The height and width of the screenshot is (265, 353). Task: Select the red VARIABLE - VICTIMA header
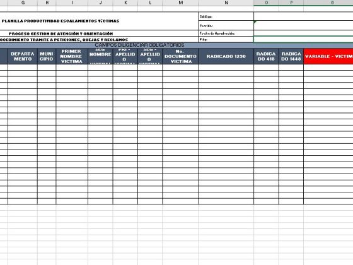pos(328,56)
